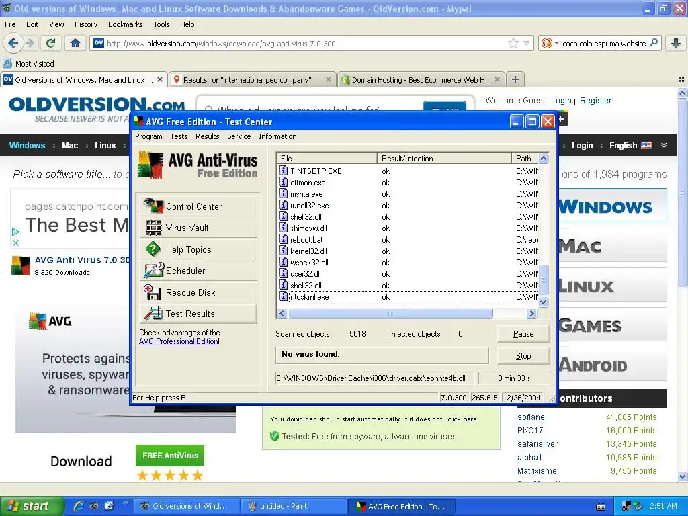
Task: Close the ad using the X icon
Action: [15, 243]
